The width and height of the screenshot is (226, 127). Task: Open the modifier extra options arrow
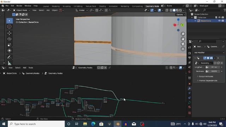coord(215,58)
